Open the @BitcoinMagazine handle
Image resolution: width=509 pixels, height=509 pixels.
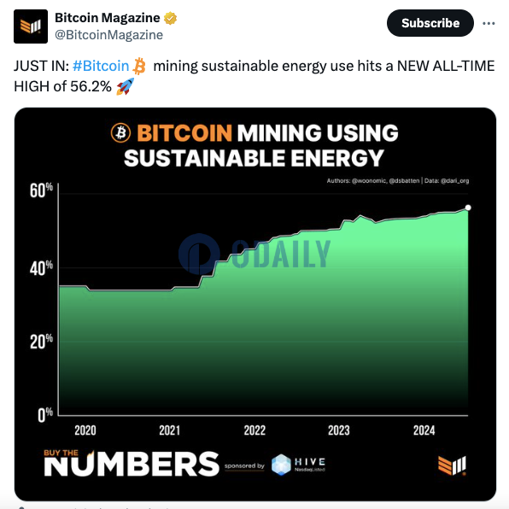tap(109, 35)
